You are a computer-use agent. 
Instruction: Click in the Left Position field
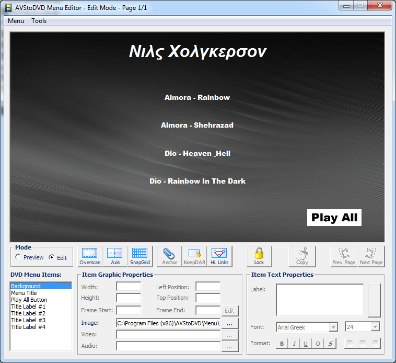click(208, 287)
